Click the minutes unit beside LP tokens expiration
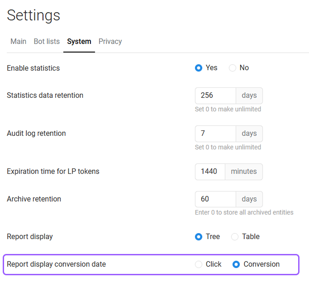The image size is (309, 292). click(x=243, y=172)
